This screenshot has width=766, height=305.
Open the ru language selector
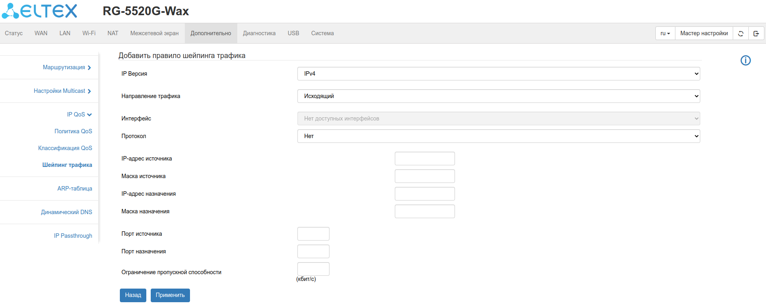click(665, 33)
